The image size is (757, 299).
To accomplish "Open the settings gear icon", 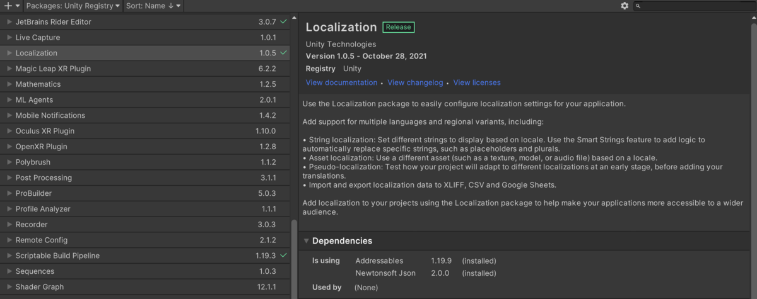I will click(625, 6).
